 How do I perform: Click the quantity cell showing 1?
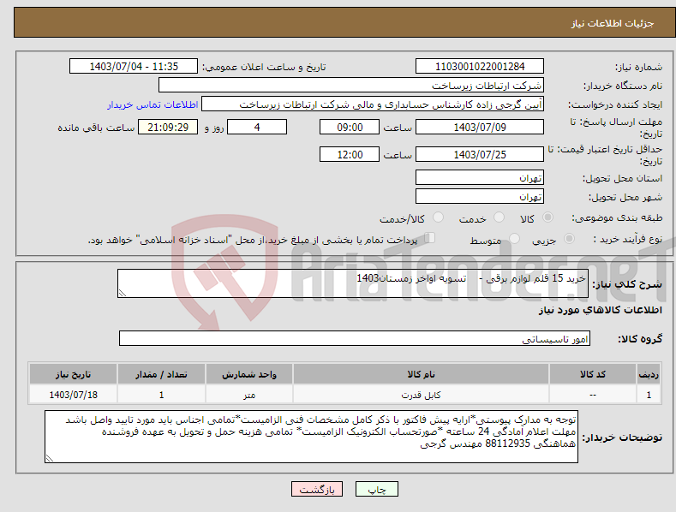161,395
